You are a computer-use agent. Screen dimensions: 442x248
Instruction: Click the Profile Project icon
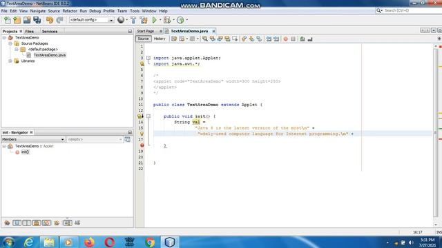pyautogui.click(x=180, y=20)
